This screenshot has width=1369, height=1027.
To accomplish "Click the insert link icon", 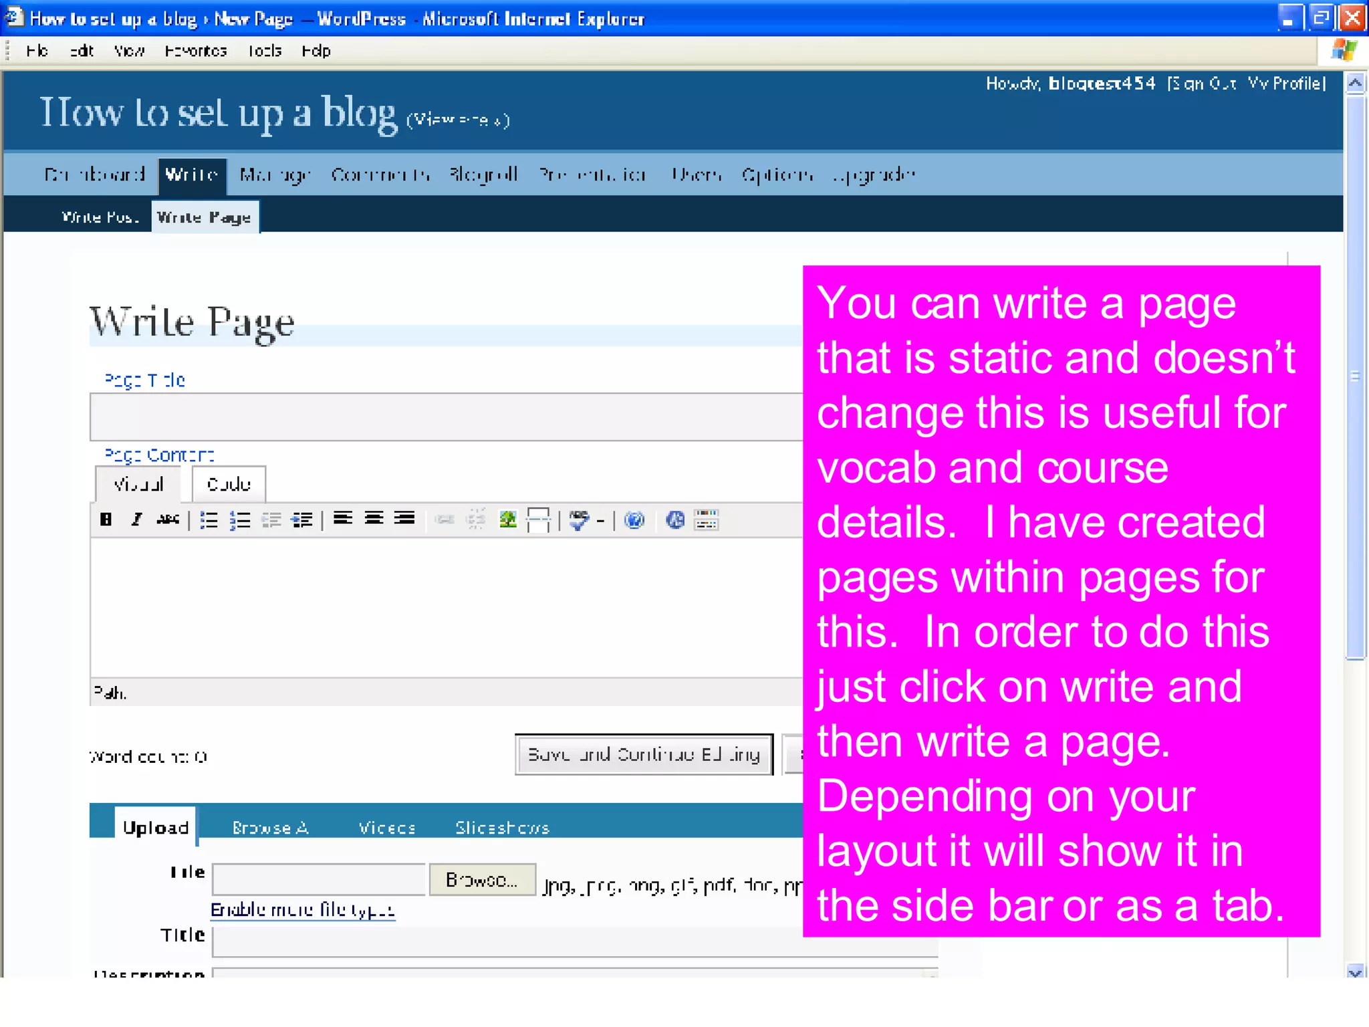I will coord(445,520).
